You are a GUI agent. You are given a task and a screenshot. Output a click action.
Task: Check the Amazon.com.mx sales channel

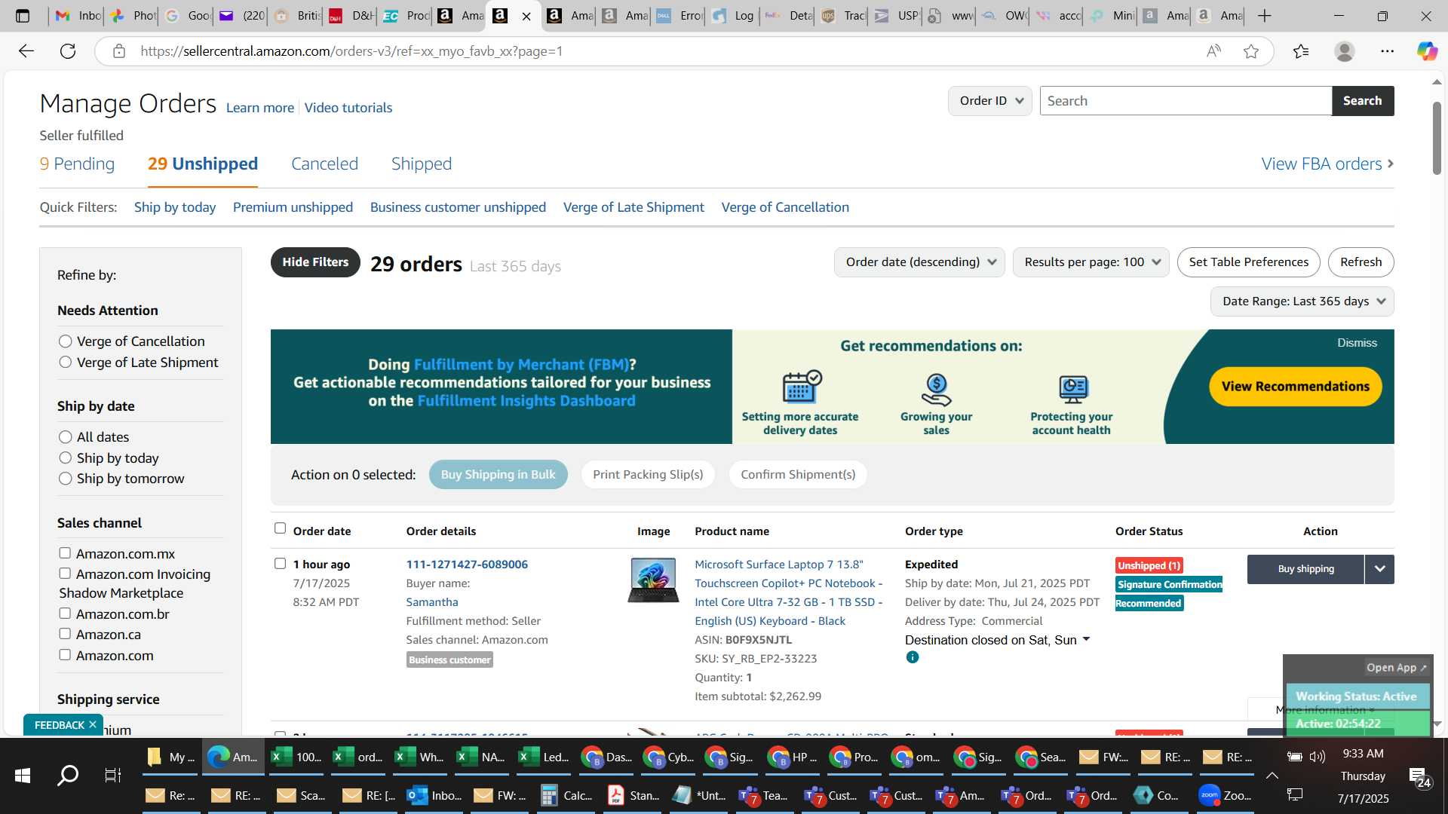(x=65, y=553)
